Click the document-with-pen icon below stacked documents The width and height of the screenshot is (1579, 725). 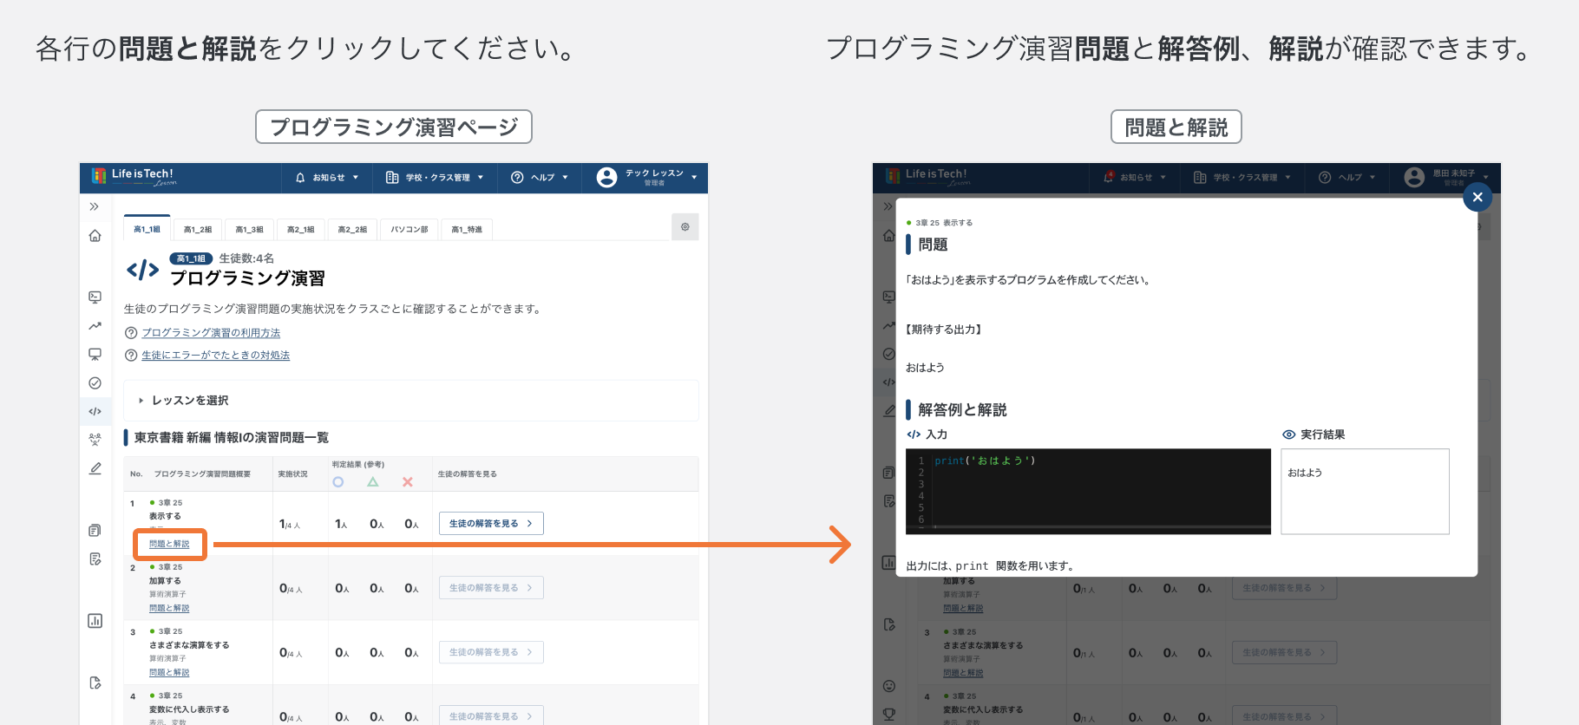coord(95,559)
